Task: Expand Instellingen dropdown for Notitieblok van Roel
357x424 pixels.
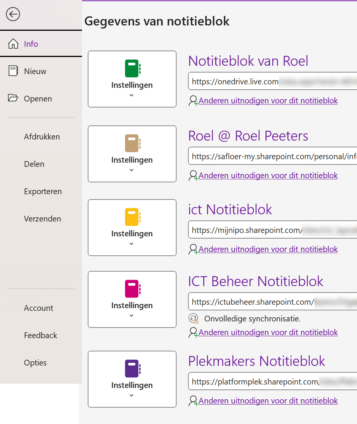Action: 131,95
